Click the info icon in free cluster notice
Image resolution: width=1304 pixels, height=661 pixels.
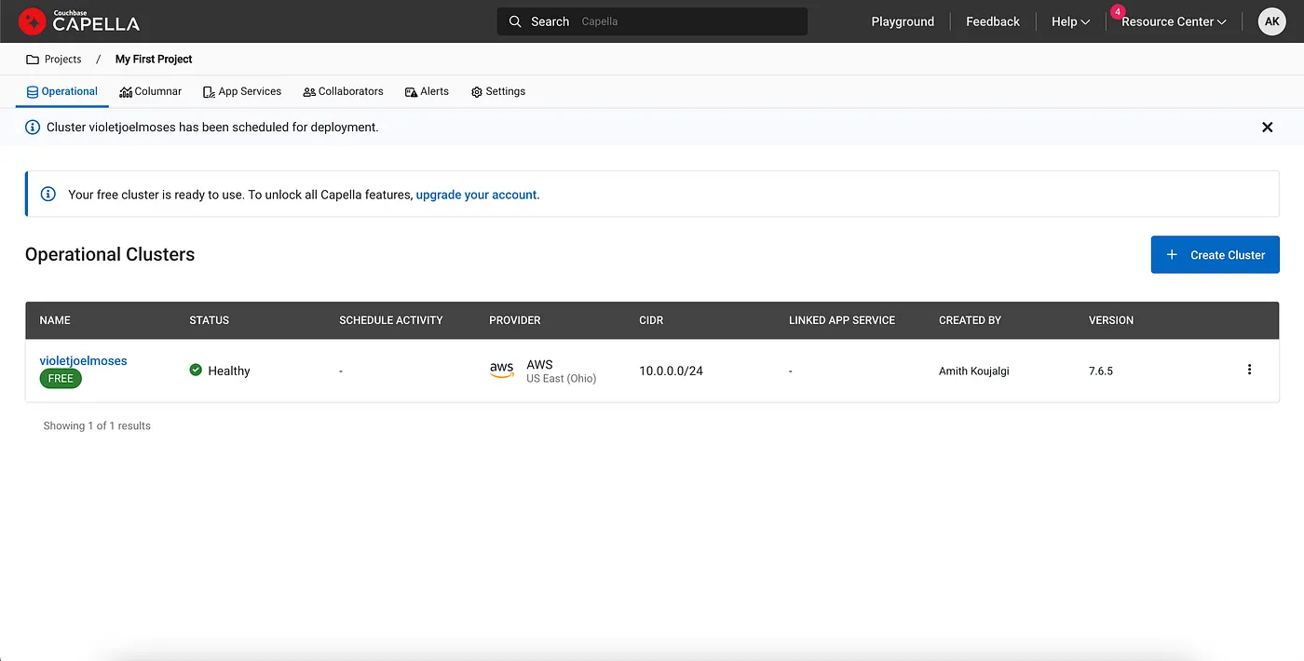(48, 195)
